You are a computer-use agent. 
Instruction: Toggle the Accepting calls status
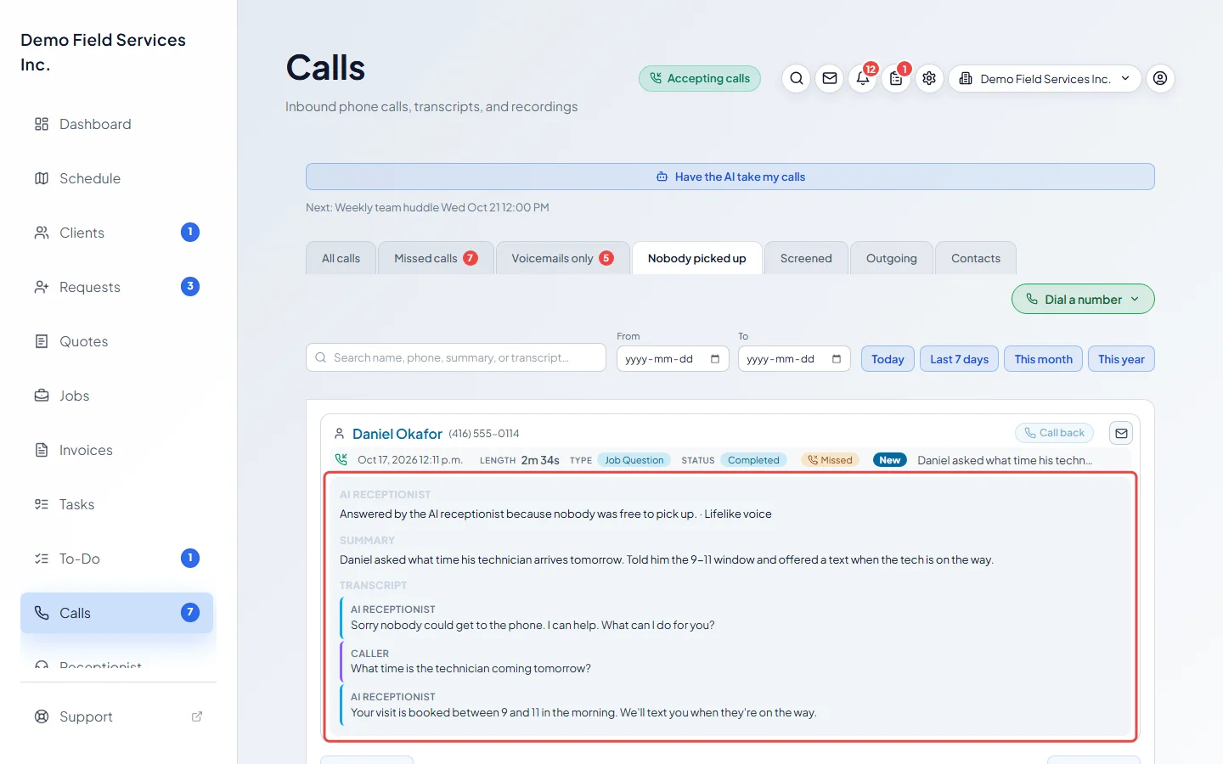pos(700,78)
